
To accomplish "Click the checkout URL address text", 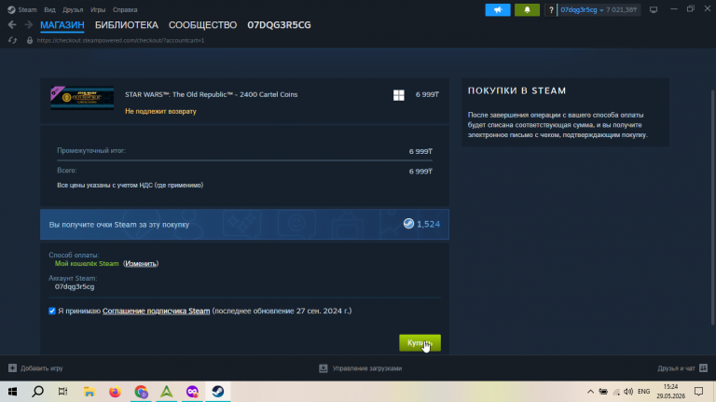I will point(120,40).
